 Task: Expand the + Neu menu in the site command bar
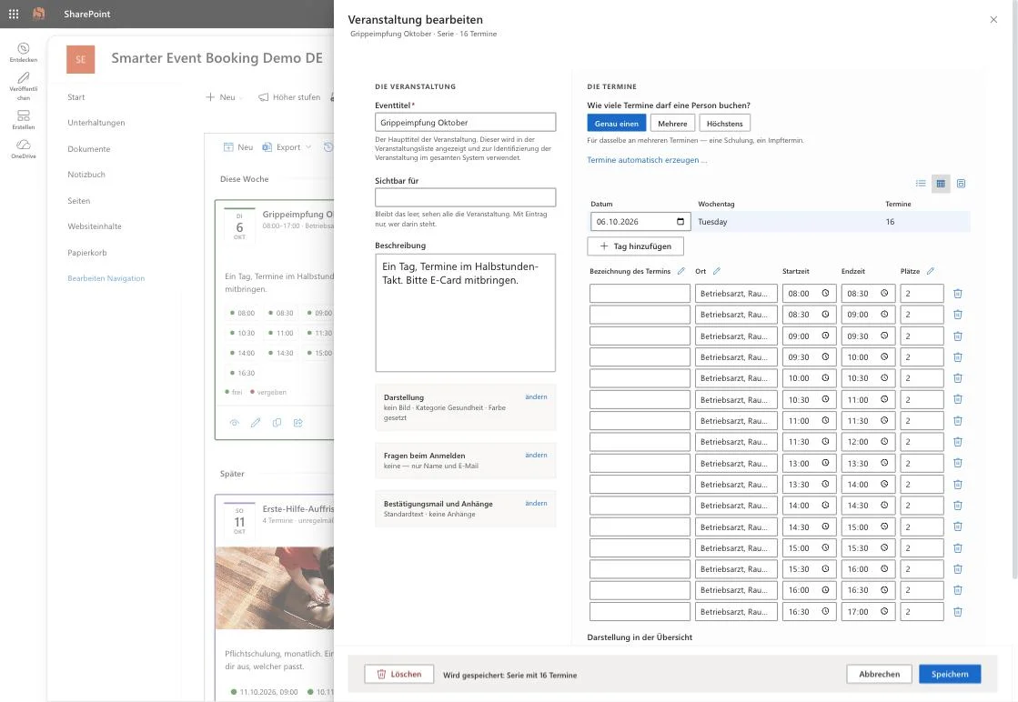(224, 97)
